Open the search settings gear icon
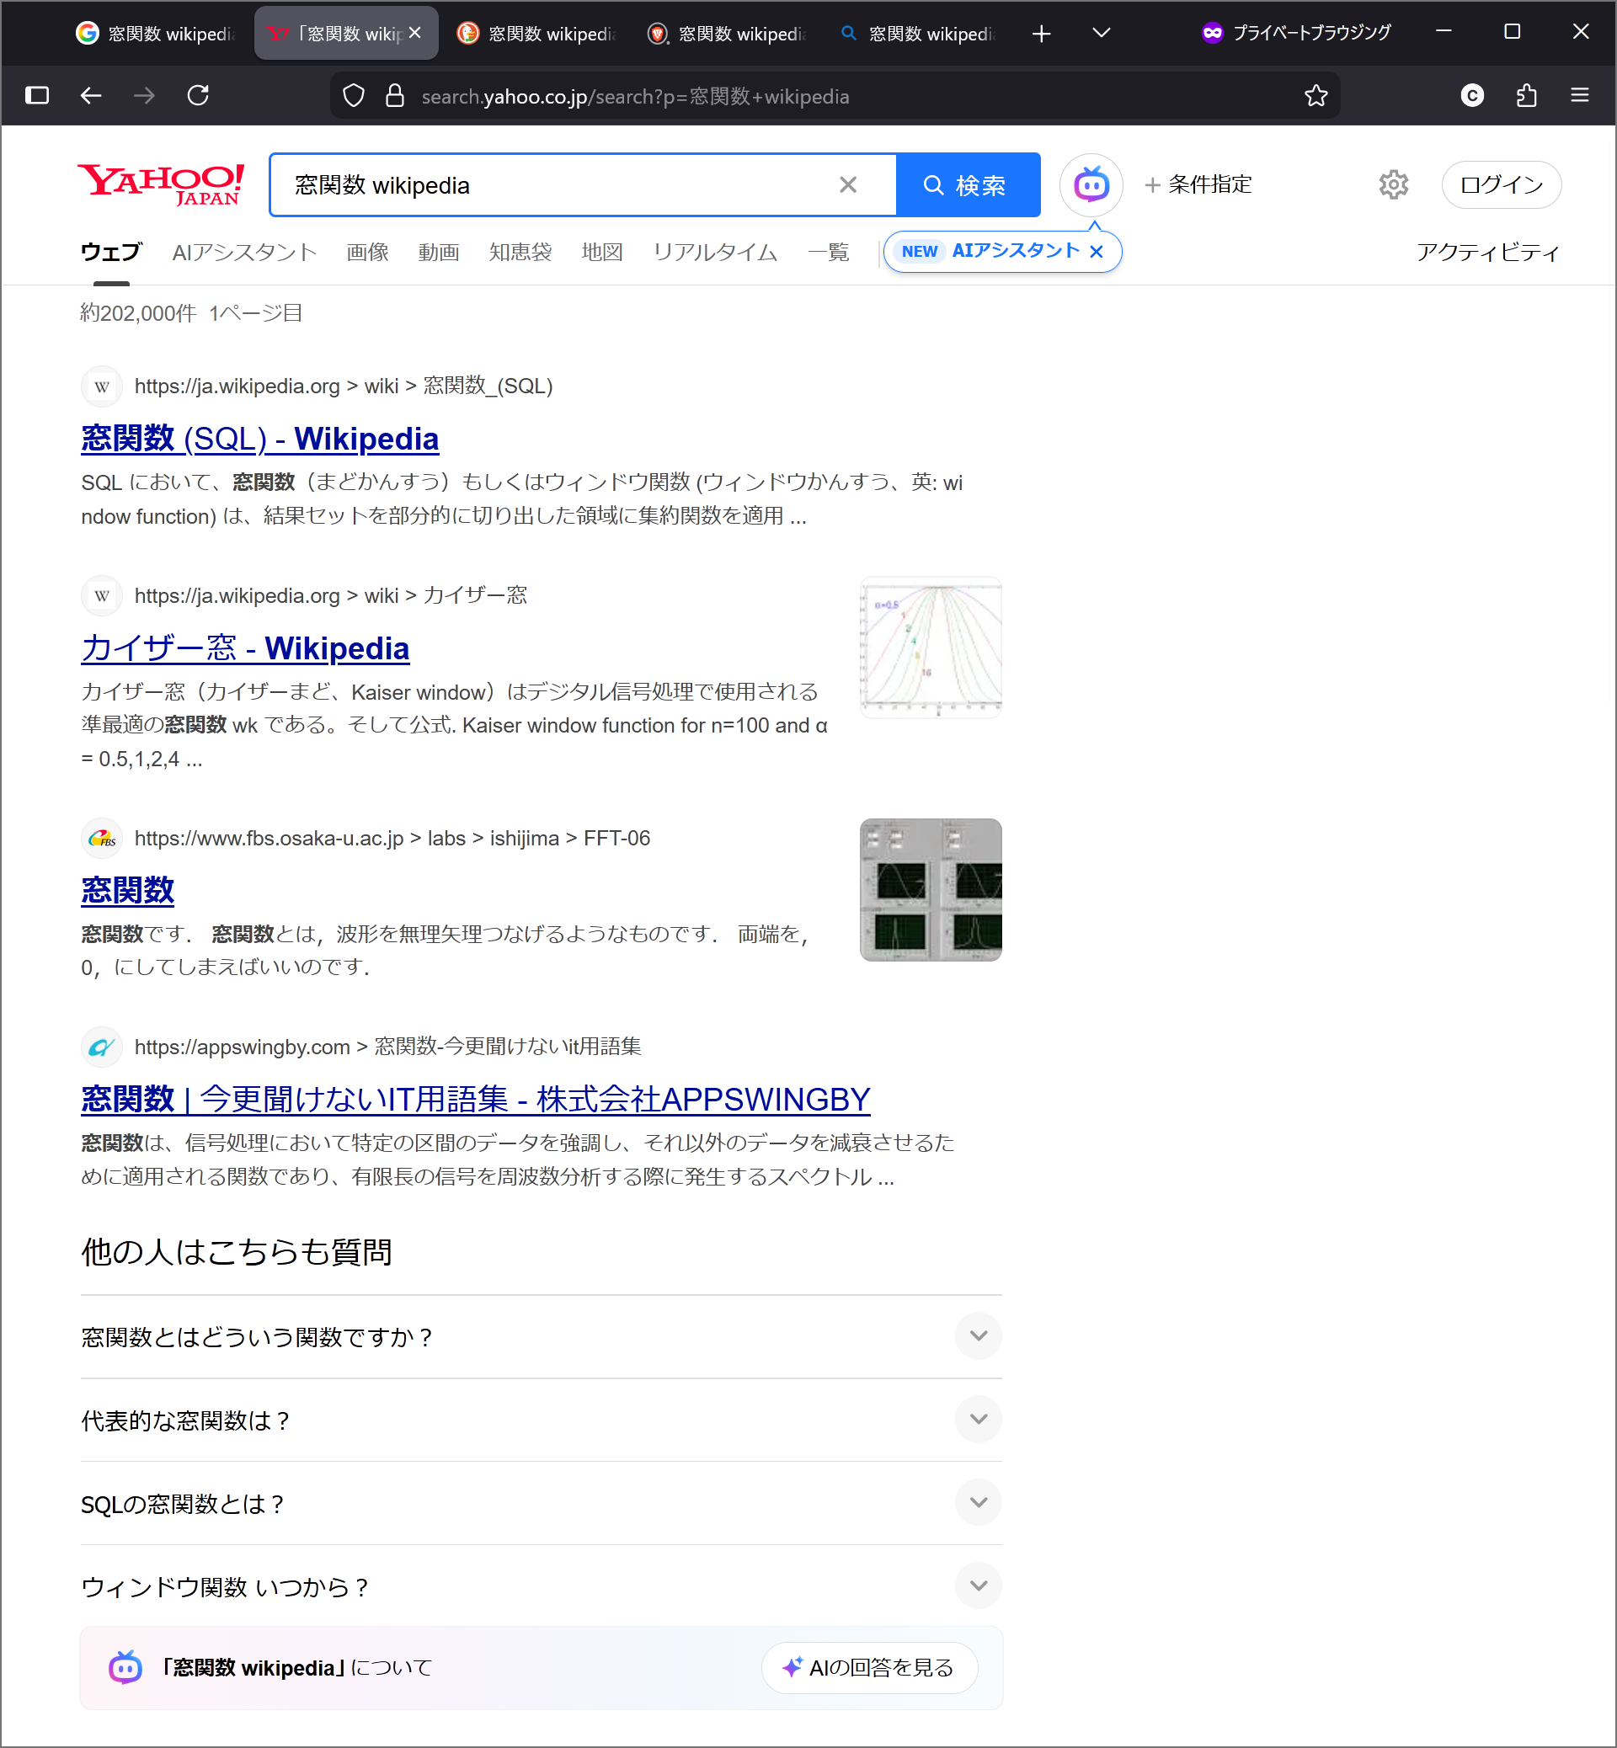The image size is (1617, 1748). (1393, 184)
